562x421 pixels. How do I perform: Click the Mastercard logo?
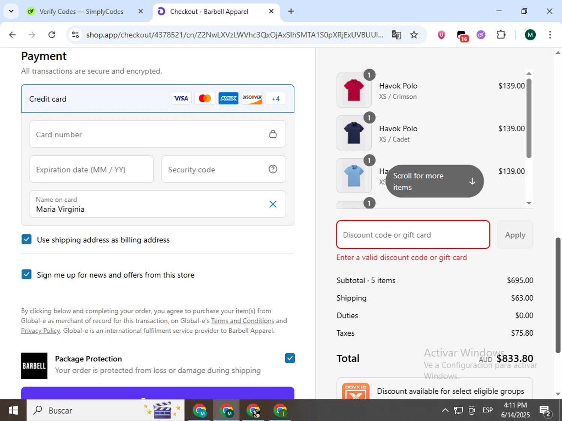[x=205, y=98]
